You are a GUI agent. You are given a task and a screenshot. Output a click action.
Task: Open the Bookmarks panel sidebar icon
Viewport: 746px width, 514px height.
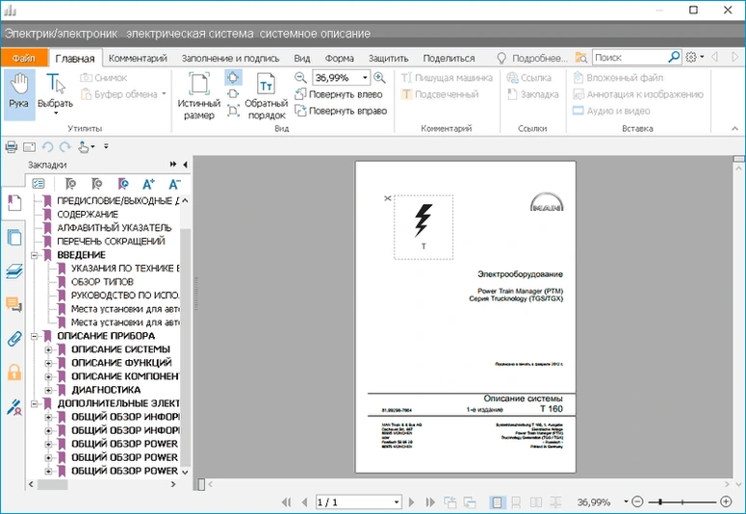tap(14, 203)
